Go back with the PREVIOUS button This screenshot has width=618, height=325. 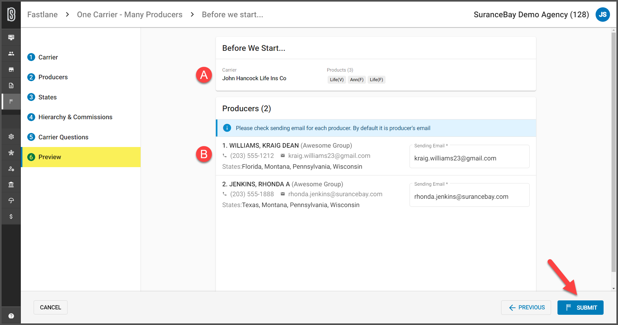526,307
